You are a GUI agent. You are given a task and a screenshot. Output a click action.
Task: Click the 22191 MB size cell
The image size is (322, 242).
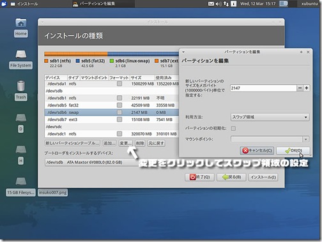click(x=141, y=98)
